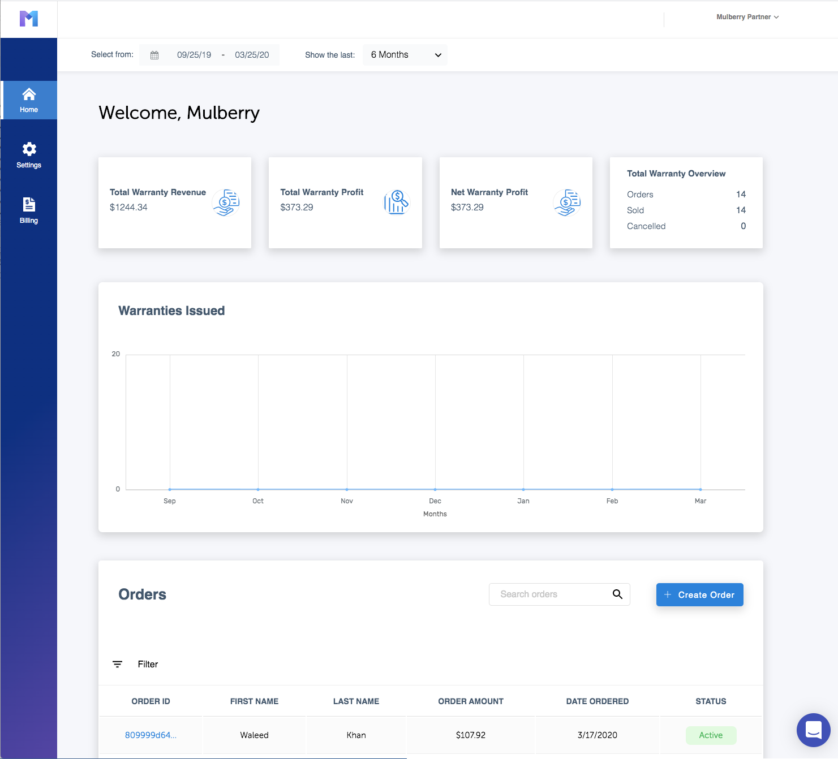The height and width of the screenshot is (759, 838).
Task: Click the Total Warranty Profit card title
Action: point(322,192)
